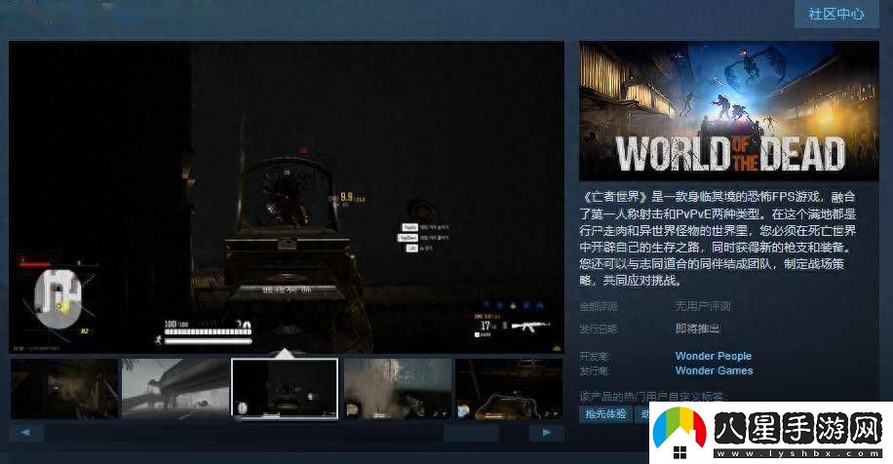This screenshot has height=464, width=893.
Task: Click the right scroll arrow under thumbnails
Action: 547,432
